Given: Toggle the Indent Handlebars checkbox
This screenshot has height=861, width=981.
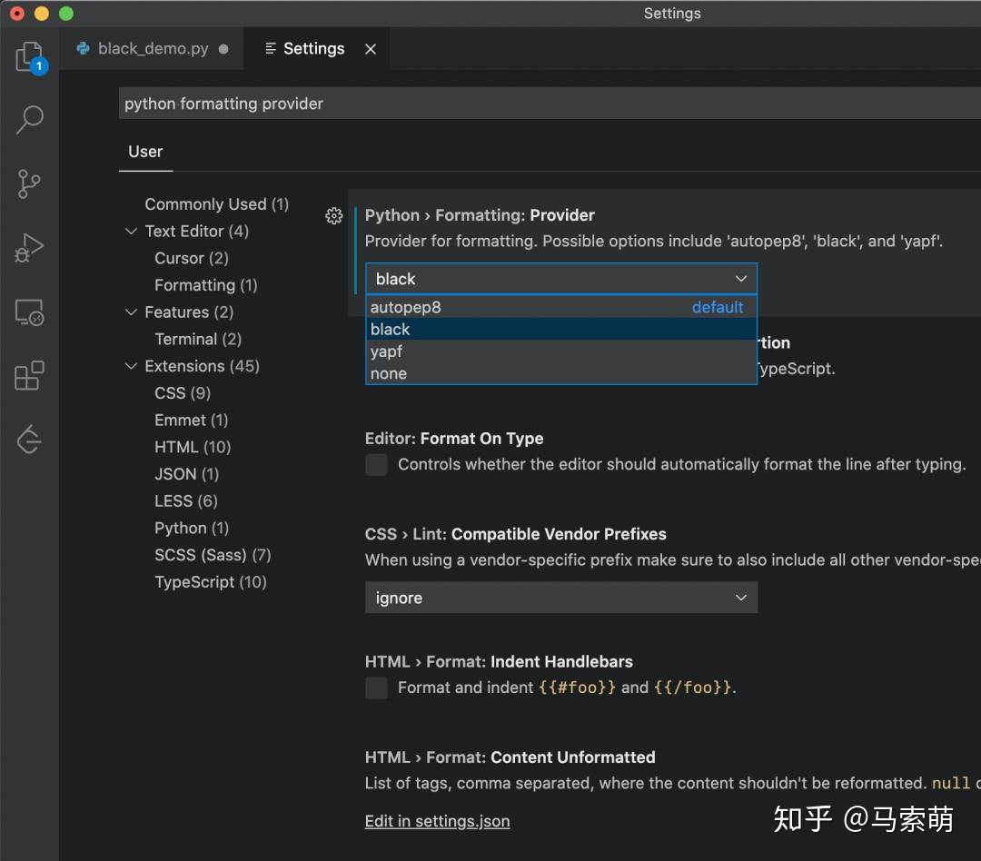Looking at the screenshot, I should (x=376, y=688).
